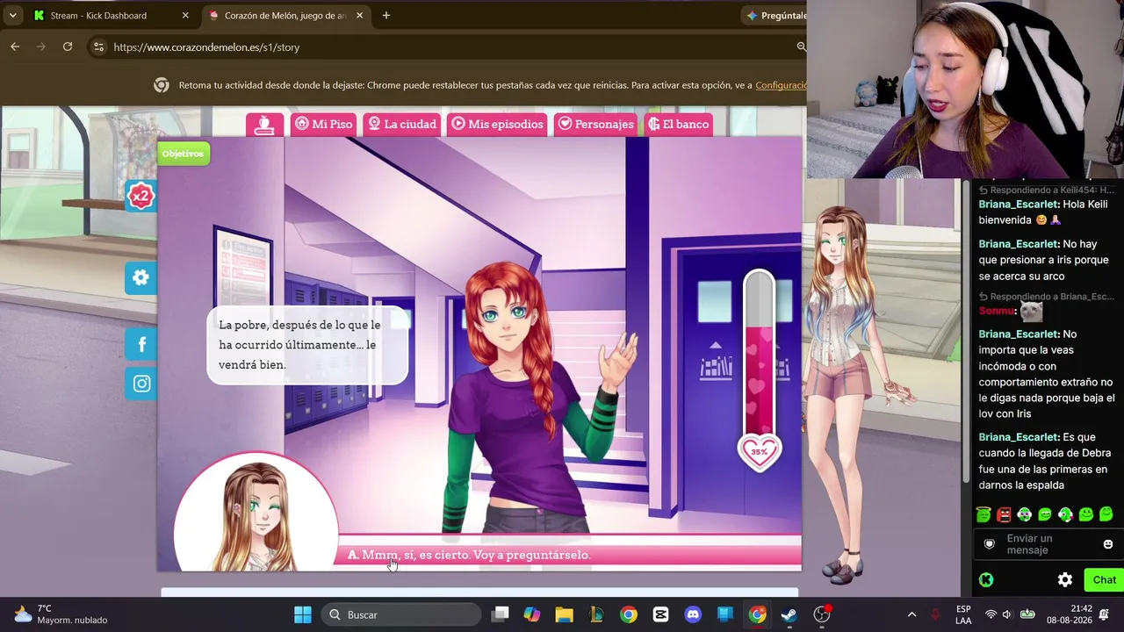
Task: Insert the last green smiling emote in the row
Action: 1106,514
